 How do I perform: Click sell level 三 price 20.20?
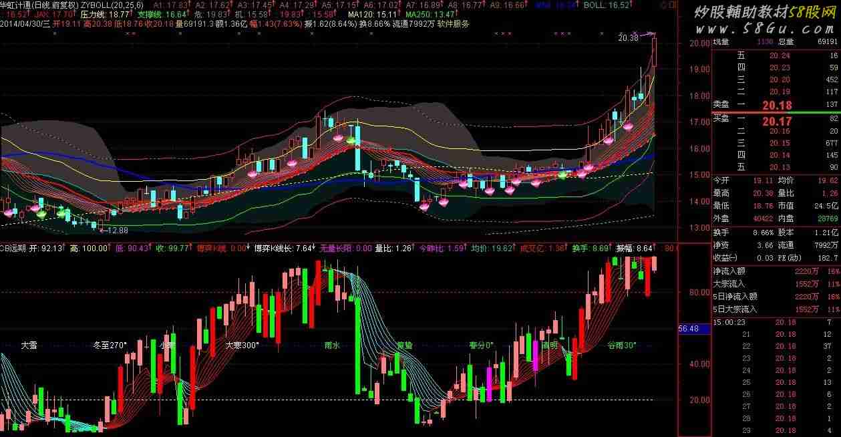point(780,80)
